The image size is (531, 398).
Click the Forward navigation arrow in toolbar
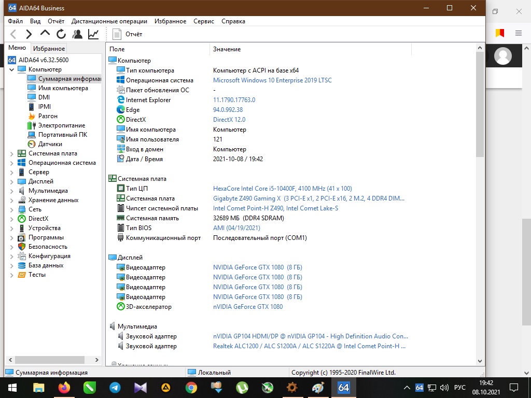coord(29,34)
